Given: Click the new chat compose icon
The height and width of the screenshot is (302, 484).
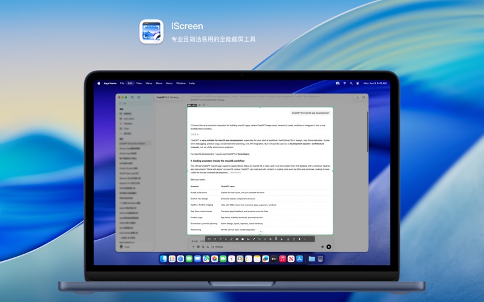Looking at the screenshot, I should pyautogui.click(x=139, y=97).
